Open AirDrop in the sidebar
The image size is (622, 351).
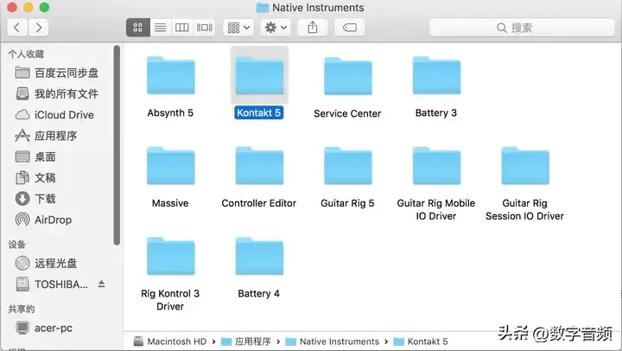pyautogui.click(x=44, y=220)
